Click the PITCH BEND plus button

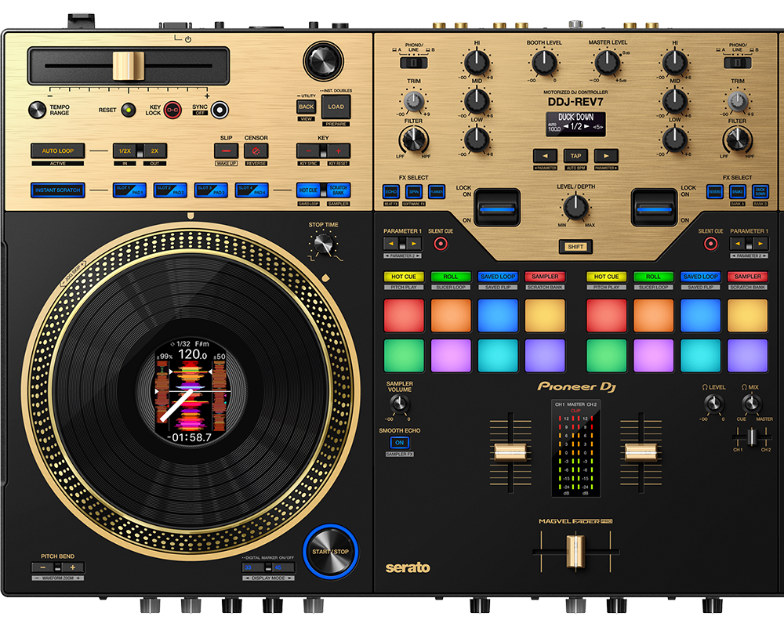click(73, 567)
